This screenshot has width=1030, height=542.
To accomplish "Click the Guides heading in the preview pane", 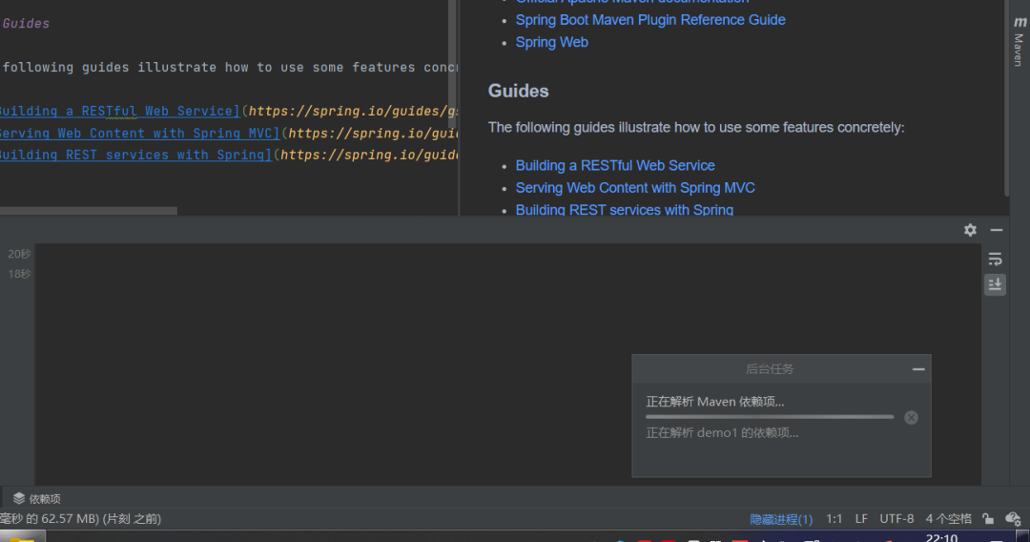I will [x=518, y=91].
